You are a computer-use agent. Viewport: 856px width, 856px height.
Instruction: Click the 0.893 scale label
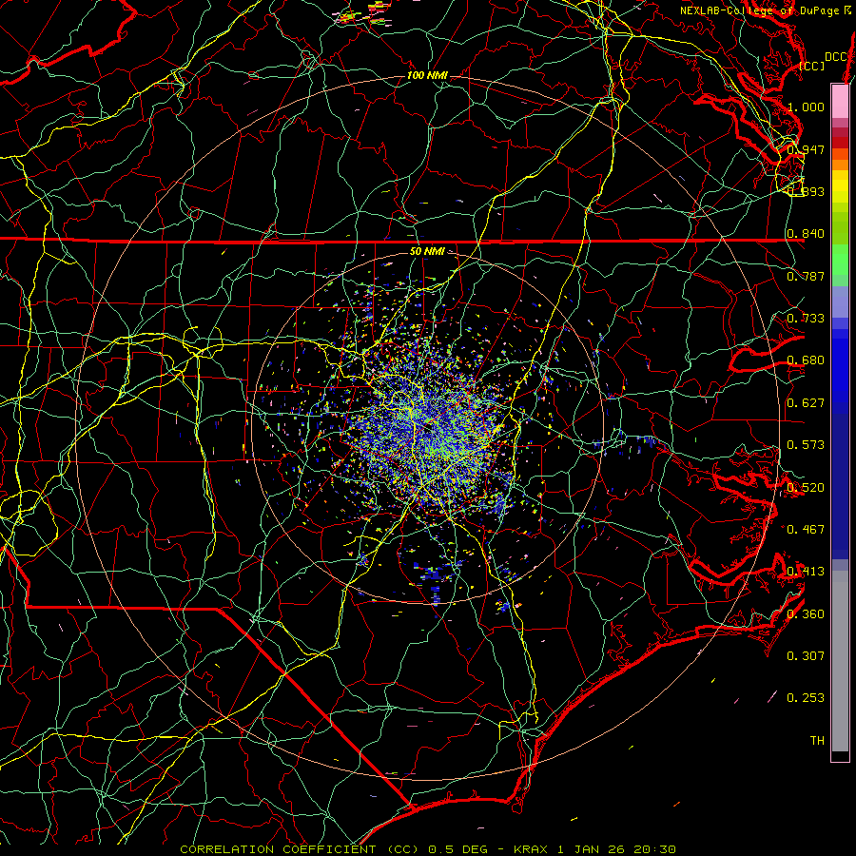(806, 191)
